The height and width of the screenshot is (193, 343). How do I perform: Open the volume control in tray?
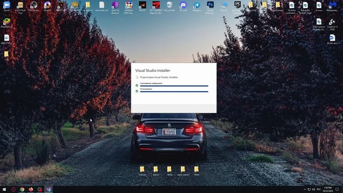point(314,189)
